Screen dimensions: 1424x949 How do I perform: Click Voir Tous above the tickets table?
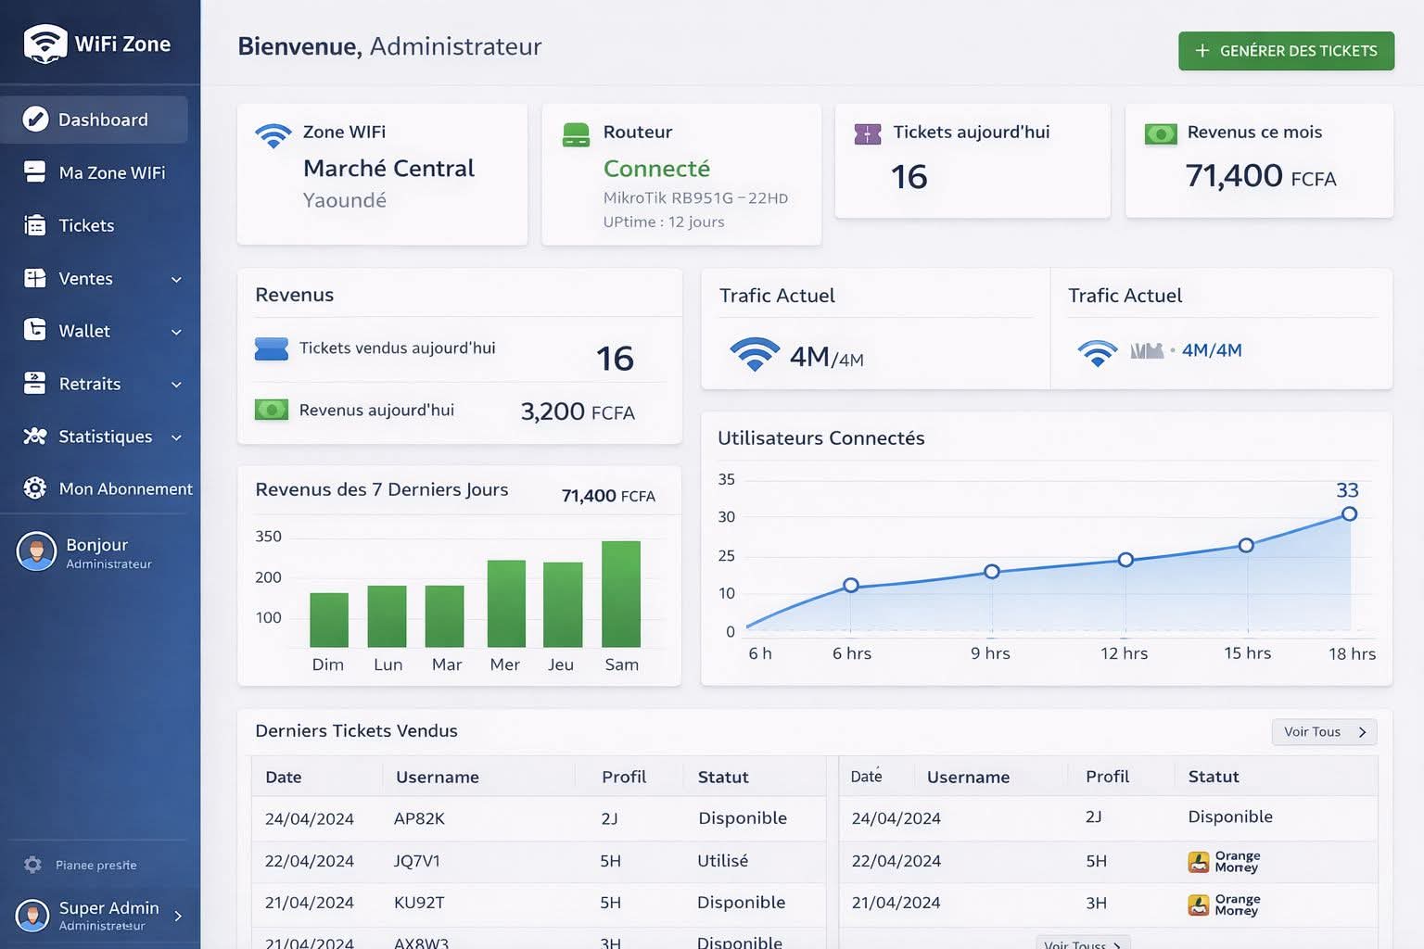pos(1323,731)
